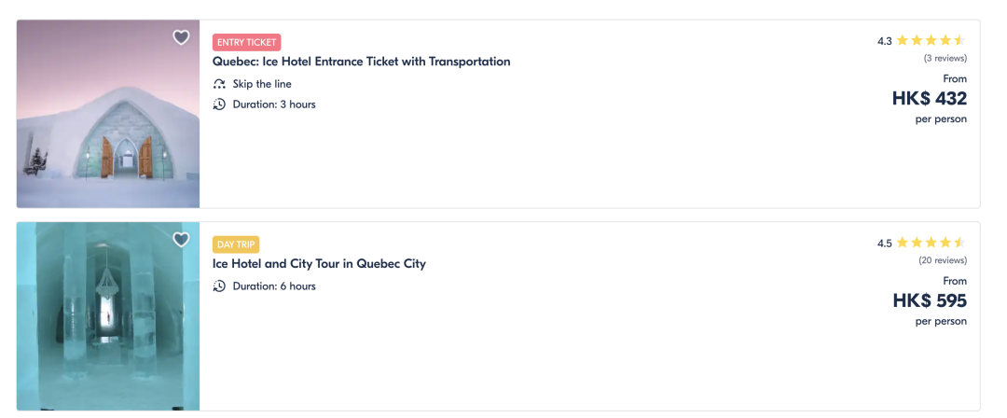The height and width of the screenshot is (418, 1007).
Task: Open the Quebec Ice Hotel Entrance Ticket title link
Action: [362, 62]
